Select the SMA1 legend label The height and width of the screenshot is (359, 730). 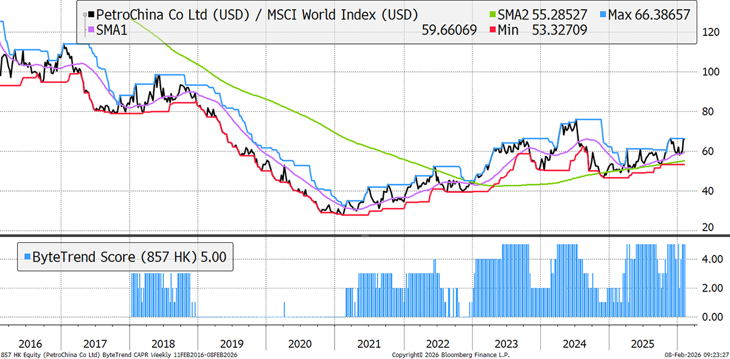(x=113, y=29)
